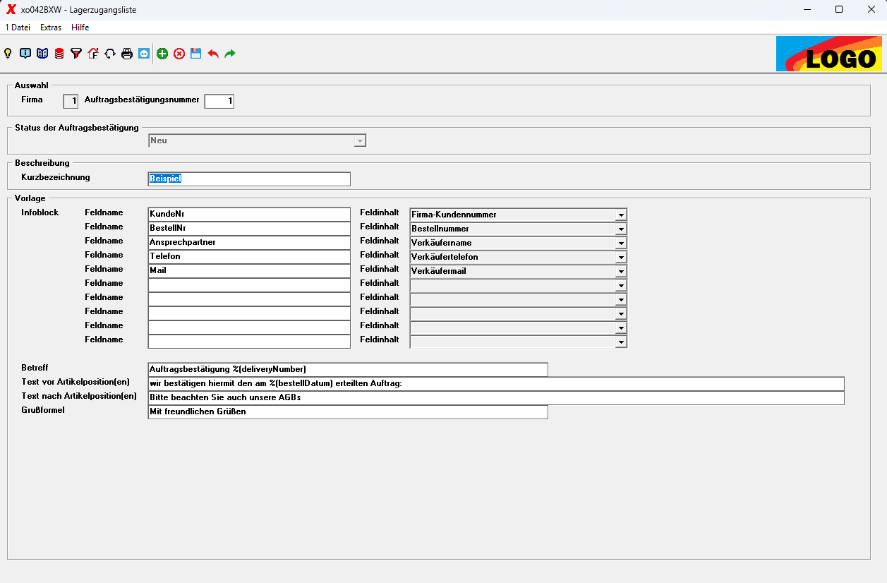Click the Mail Feldname field
This screenshot has width=887, height=583.
coord(249,271)
